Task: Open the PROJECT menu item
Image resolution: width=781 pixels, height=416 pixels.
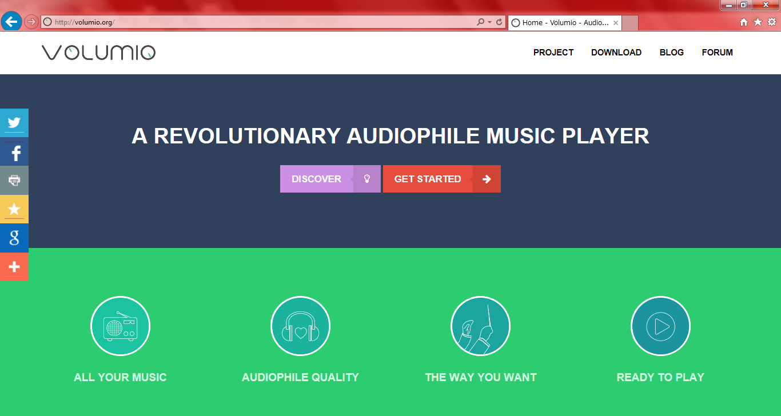Action: tap(553, 52)
